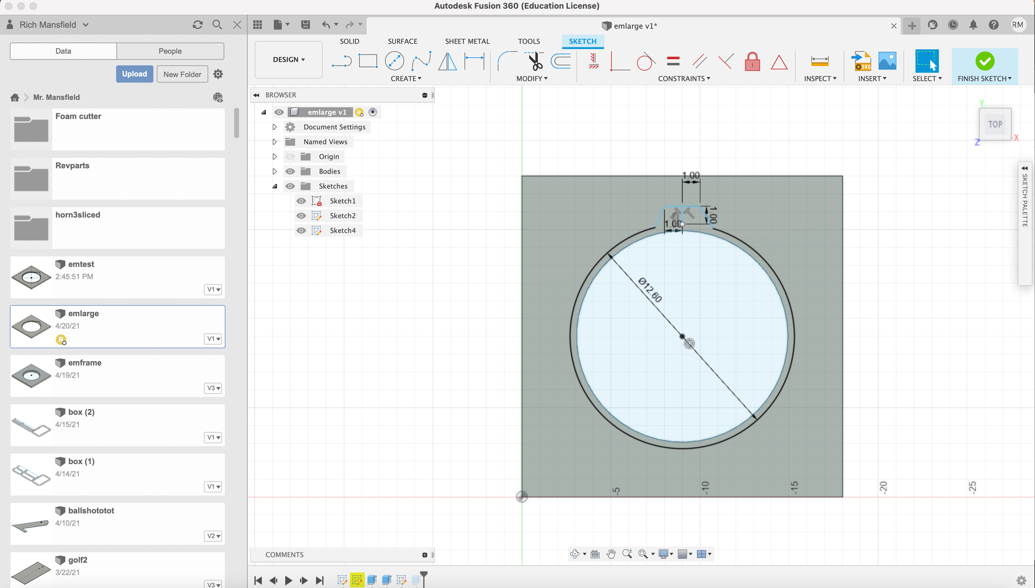Select the Fit Point Spline tool

(420, 60)
